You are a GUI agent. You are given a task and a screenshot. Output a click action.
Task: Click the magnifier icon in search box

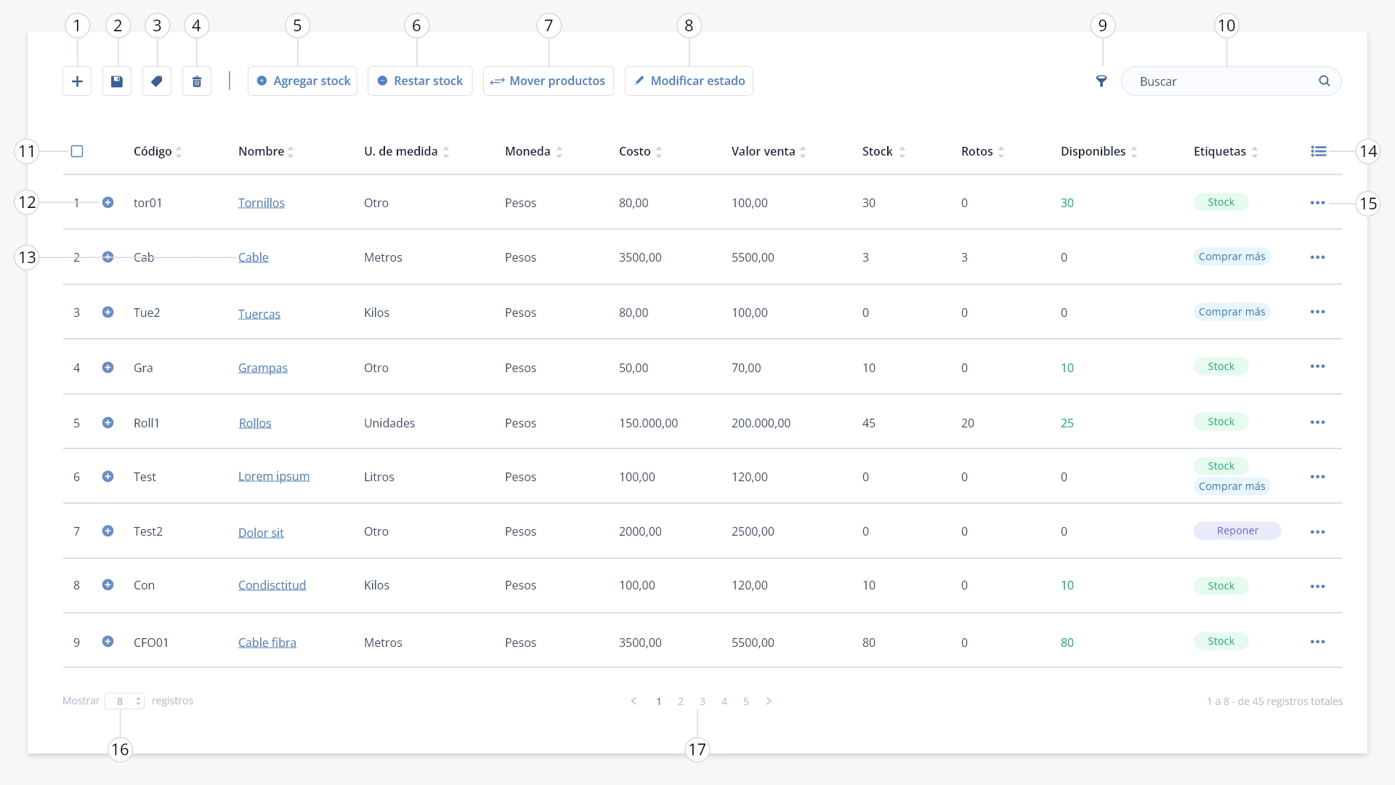point(1325,81)
